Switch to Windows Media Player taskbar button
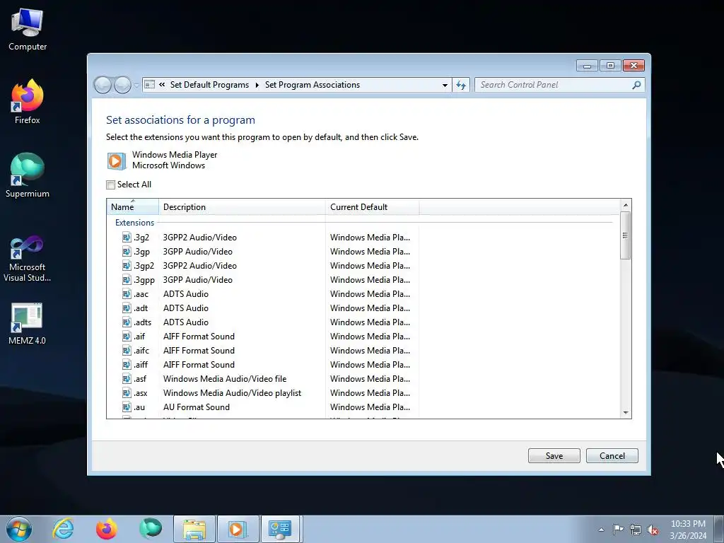The height and width of the screenshot is (543, 724). (x=238, y=529)
